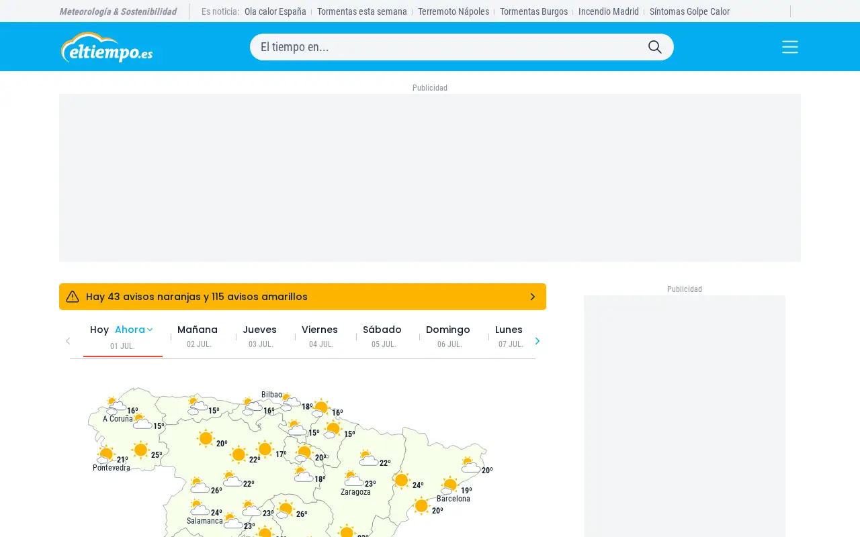Open Terremoto Nápoles news link
The image size is (860, 537).
point(454,11)
